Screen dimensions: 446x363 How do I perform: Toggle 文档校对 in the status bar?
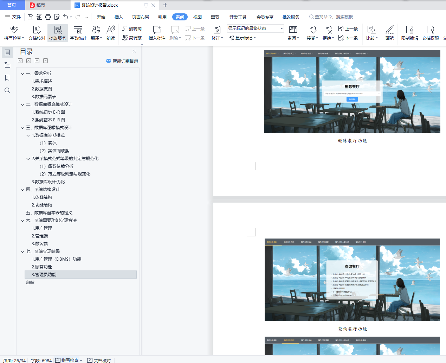(x=99, y=361)
